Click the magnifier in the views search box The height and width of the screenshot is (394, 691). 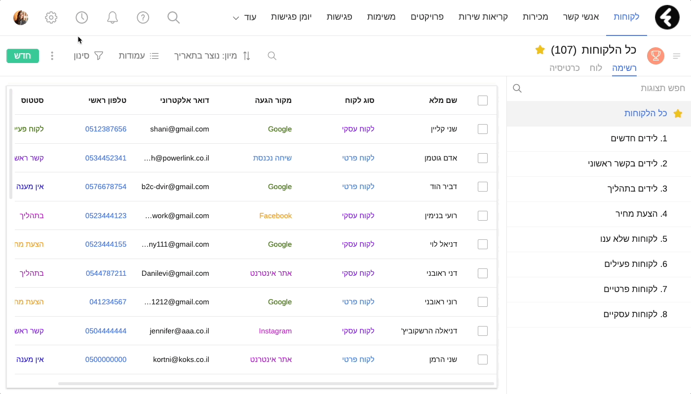tap(517, 88)
